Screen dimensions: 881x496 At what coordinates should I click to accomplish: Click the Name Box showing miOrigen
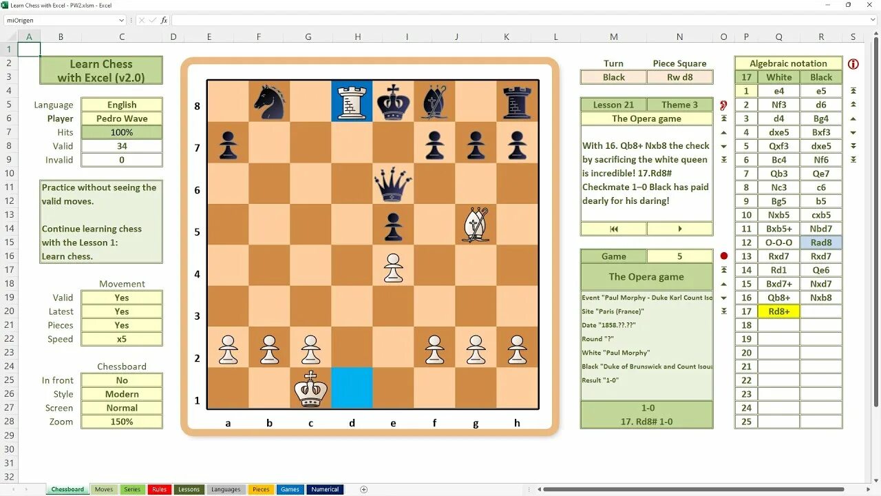(x=61, y=21)
